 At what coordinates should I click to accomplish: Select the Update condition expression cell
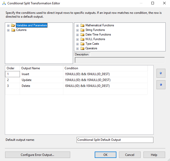pyautogui.click(x=105, y=80)
